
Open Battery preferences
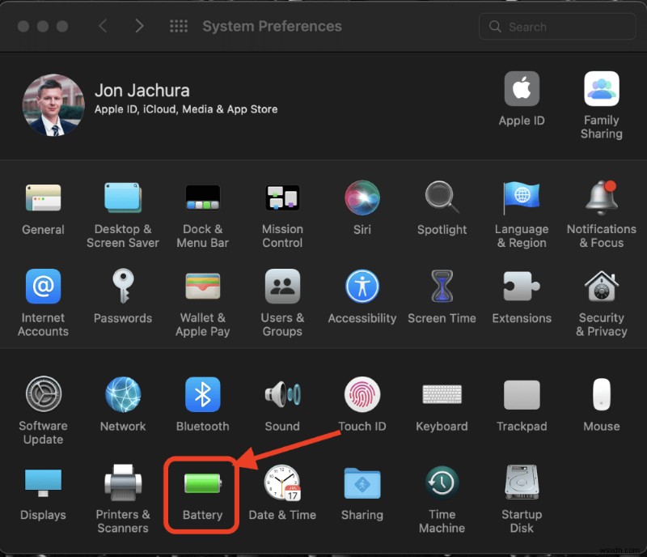[201, 486]
